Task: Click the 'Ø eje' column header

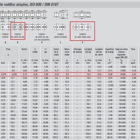Action: pos(45,51)
